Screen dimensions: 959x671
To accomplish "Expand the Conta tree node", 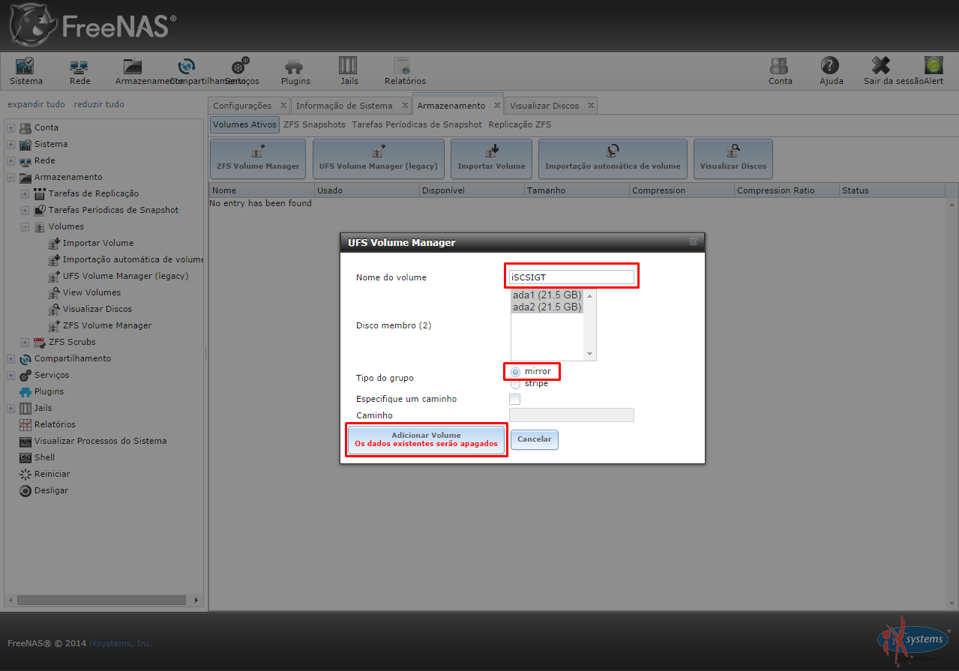I will coord(11,127).
